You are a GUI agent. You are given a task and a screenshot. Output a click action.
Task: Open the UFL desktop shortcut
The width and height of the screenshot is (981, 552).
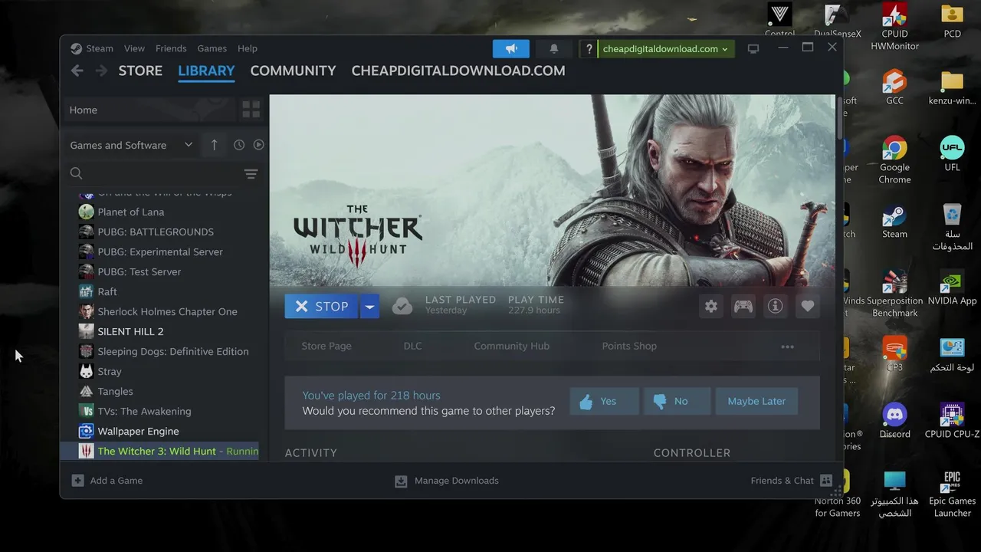(x=952, y=154)
